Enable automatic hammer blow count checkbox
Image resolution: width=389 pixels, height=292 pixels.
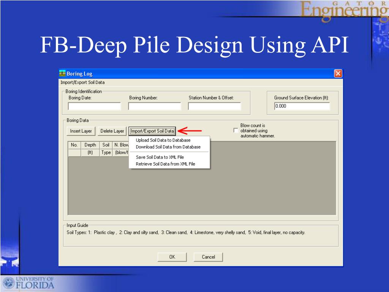236,131
